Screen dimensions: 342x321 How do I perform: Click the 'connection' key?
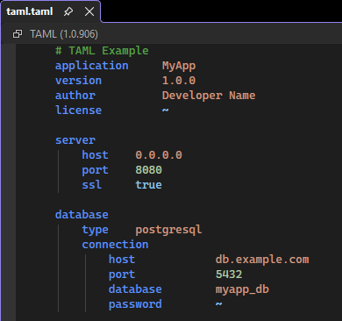tap(115, 245)
